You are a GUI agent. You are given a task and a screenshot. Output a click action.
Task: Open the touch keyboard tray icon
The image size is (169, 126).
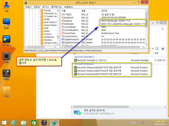point(133,123)
